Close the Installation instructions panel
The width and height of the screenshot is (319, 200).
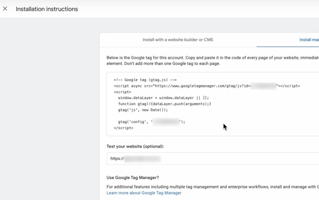pos(5,9)
